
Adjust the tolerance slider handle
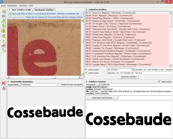coord(14,17)
